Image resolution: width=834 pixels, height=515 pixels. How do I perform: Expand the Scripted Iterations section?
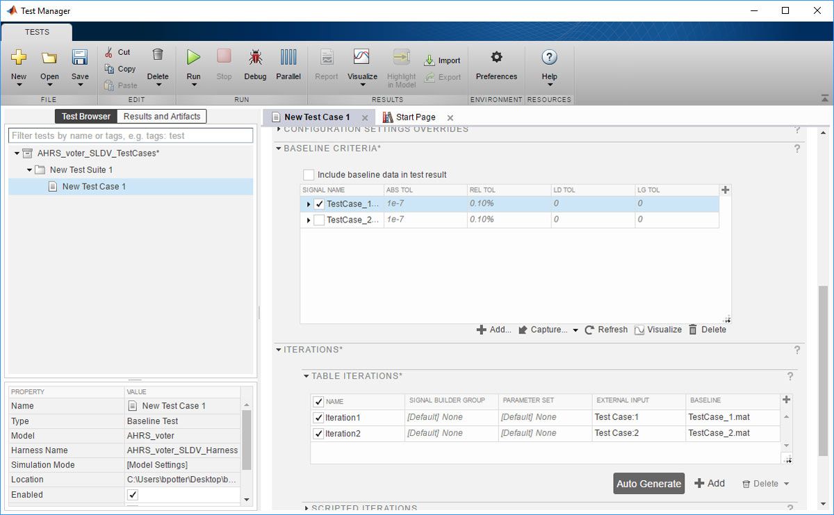(x=306, y=508)
